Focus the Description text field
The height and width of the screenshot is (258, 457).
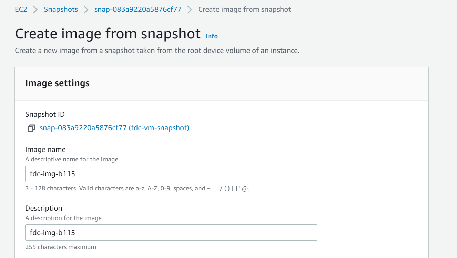[171, 233]
